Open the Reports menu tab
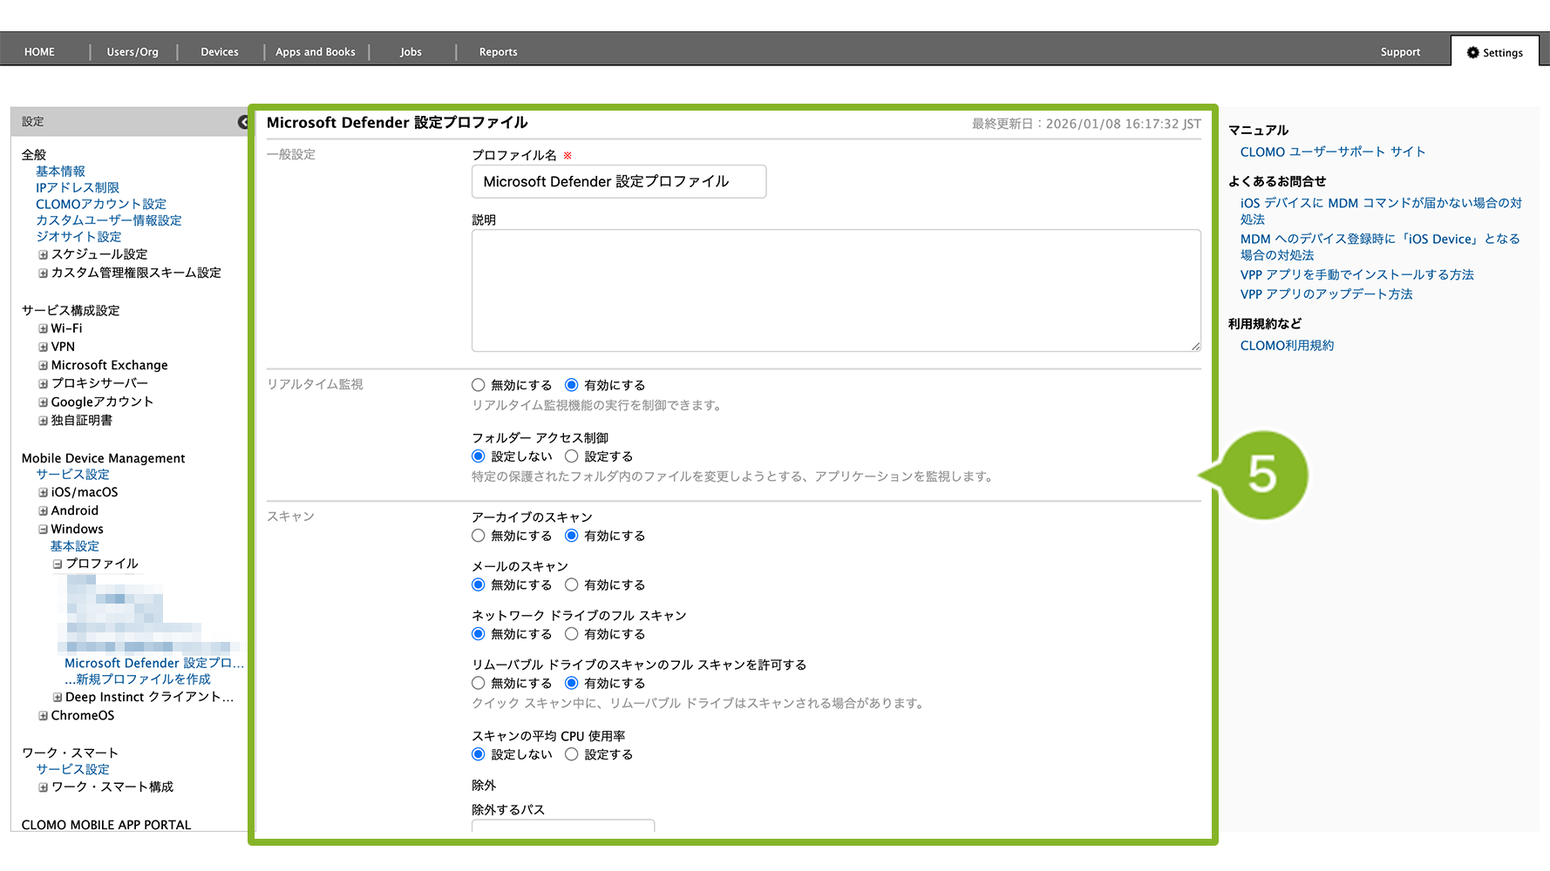The image size is (1550, 871). pos(498,52)
